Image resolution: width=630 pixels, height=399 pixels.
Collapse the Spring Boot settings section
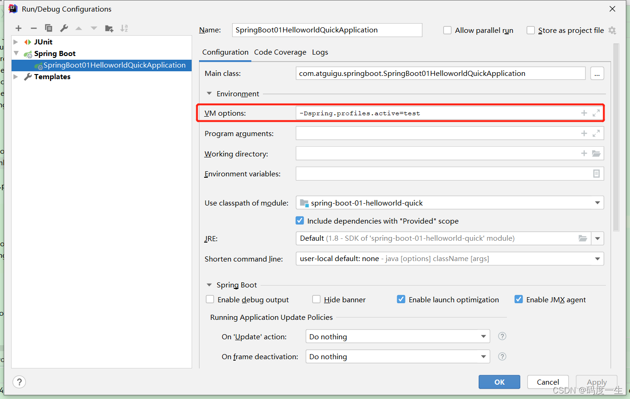pyautogui.click(x=209, y=285)
